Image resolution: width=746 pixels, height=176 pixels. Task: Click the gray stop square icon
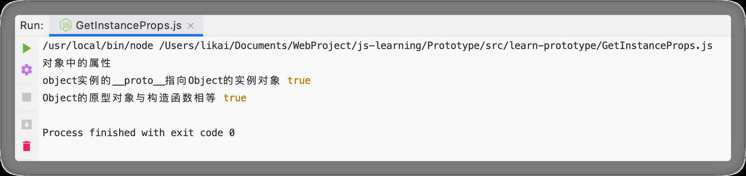coord(27,97)
